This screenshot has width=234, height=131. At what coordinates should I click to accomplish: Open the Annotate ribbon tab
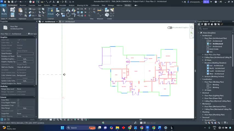63,5
